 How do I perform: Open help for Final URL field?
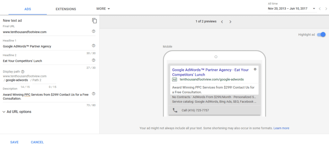click(93, 31)
